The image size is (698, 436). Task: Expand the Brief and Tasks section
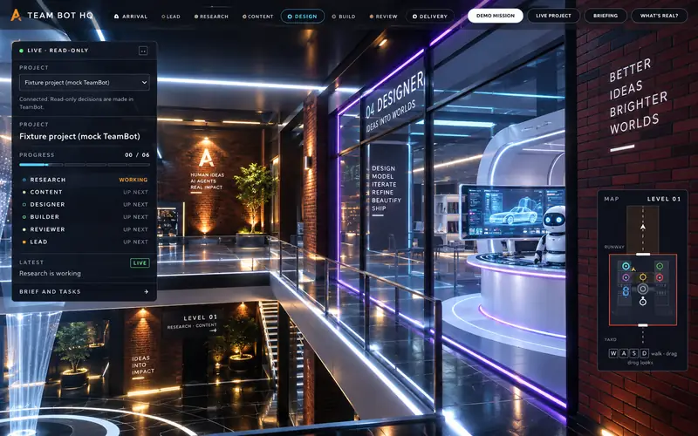tap(84, 292)
